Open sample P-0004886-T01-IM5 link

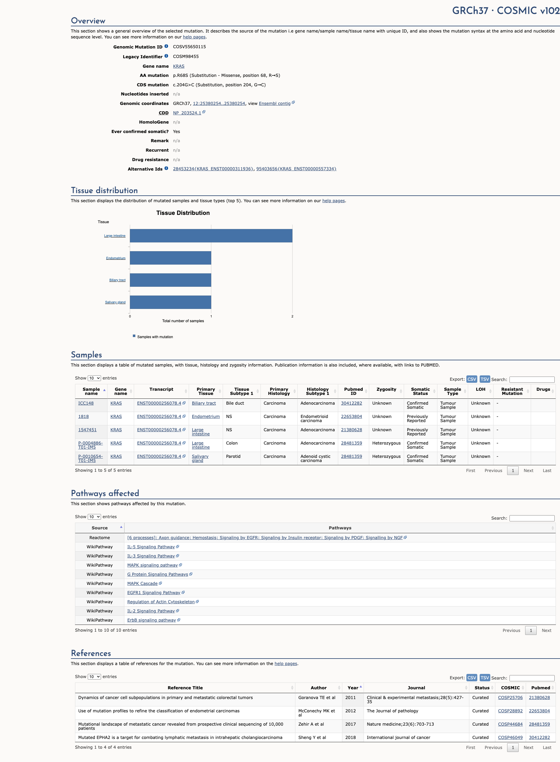click(x=90, y=445)
